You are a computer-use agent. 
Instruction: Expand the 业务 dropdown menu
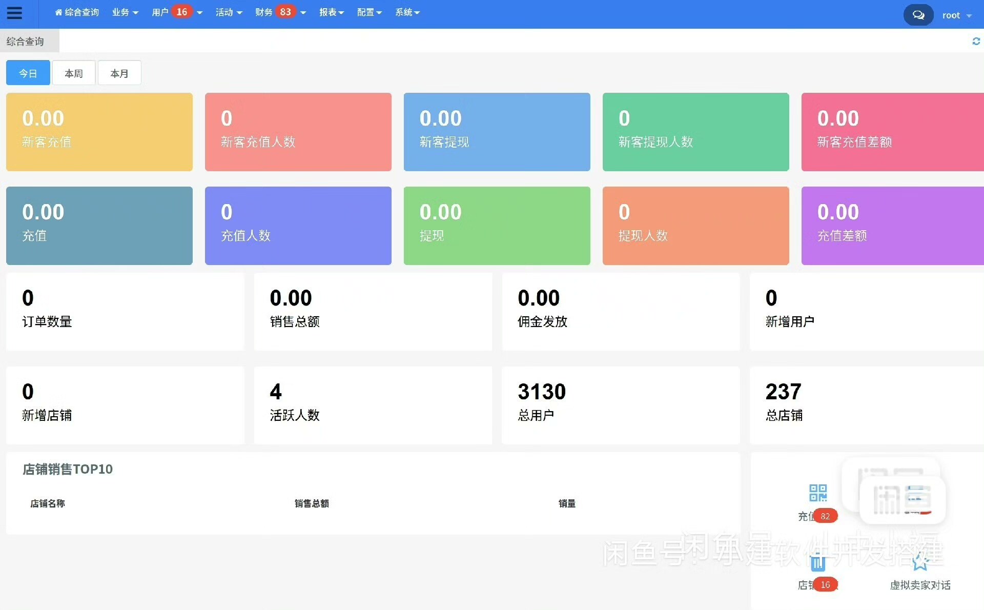tap(125, 12)
